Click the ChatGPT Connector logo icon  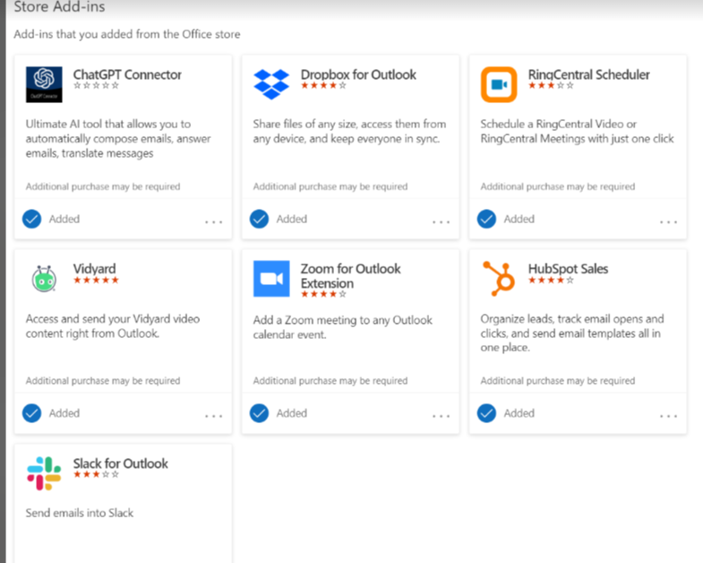coord(44,84)
